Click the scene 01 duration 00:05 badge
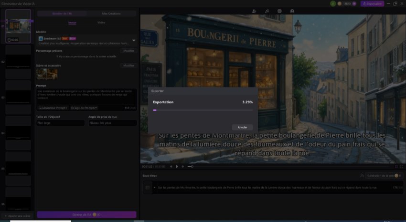 pyautogui.click(x=13, y=40)
